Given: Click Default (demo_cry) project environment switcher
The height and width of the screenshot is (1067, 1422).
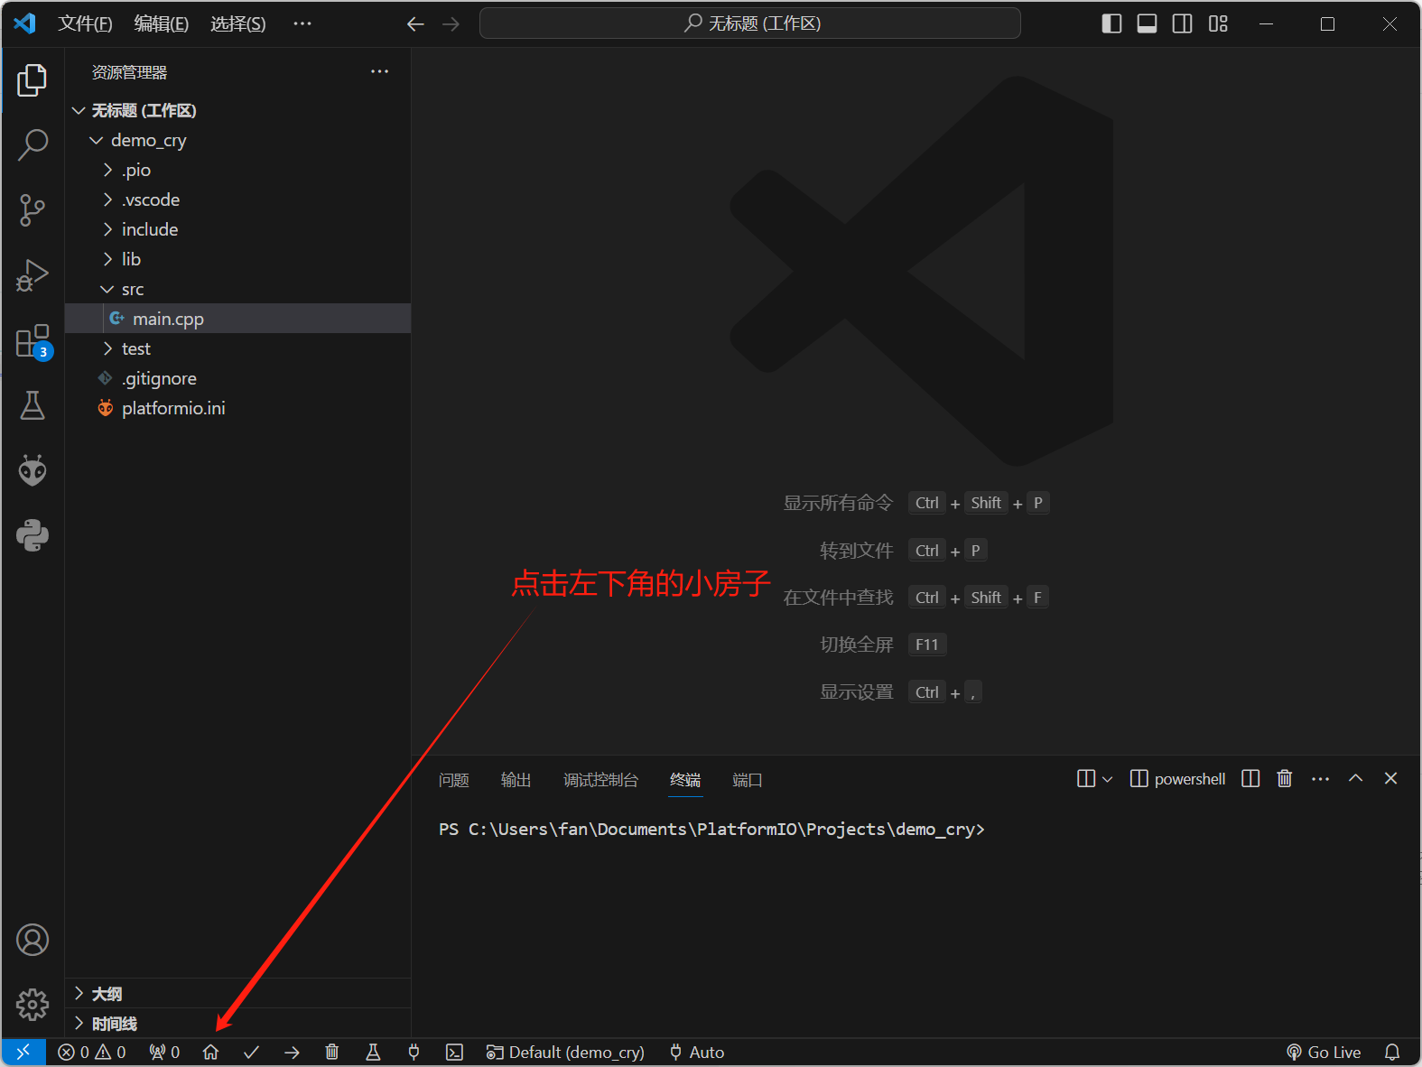Looking at the screenshot, I should 565,1052.
